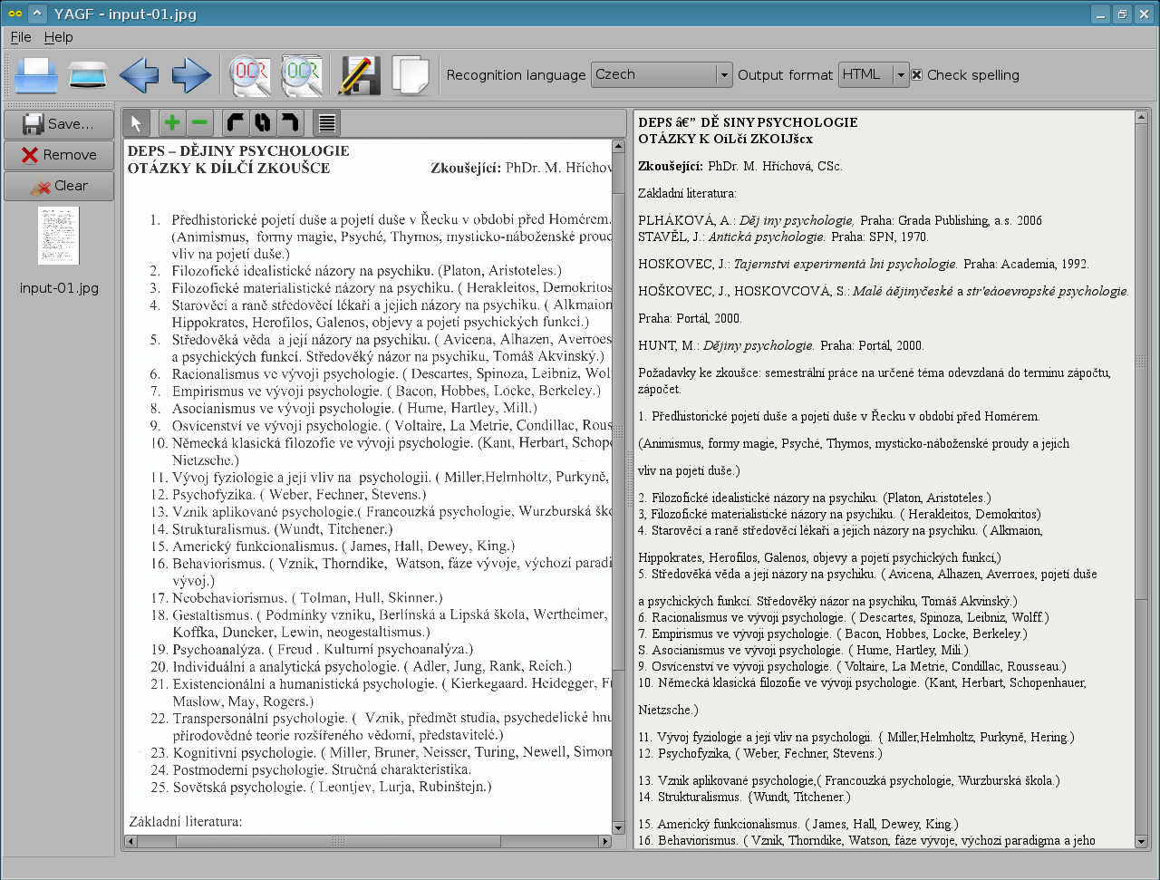Open Output format dropdown showing HTML
The width and height of the screenshot is (1160, 880).
874,75
